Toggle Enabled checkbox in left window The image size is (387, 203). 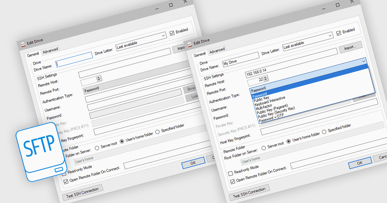[x=172, y=33]
